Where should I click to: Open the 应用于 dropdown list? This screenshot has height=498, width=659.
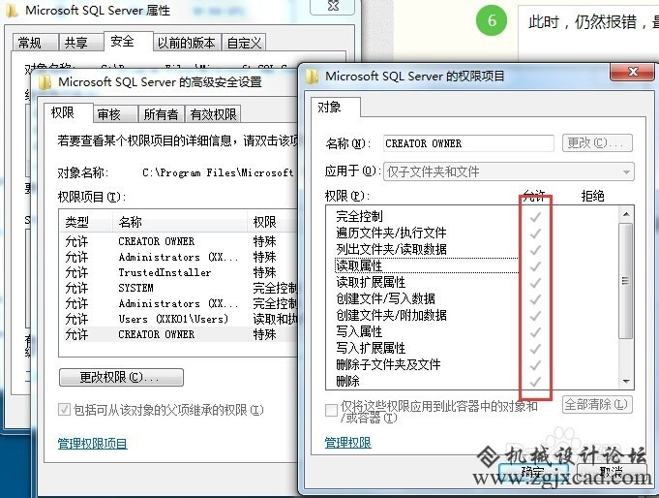tap(509, 171)
